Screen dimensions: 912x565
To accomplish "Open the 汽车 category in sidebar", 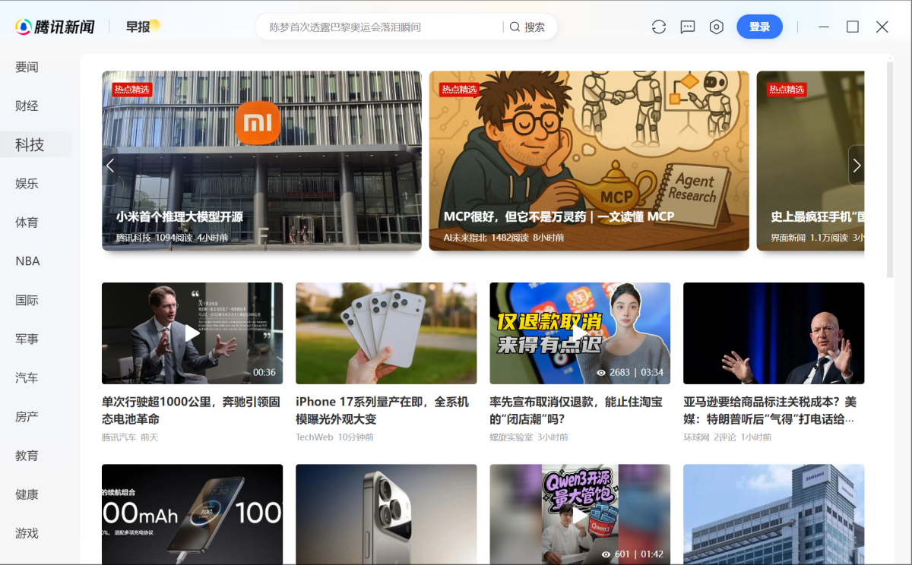I will tap(27, 377).
